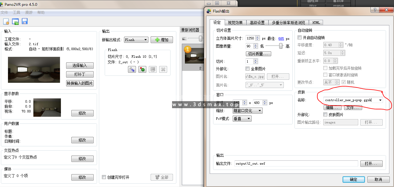This screenshot has width=394, height=187.
Task: Click the 全部 generate all button
Action: point(162,177)
